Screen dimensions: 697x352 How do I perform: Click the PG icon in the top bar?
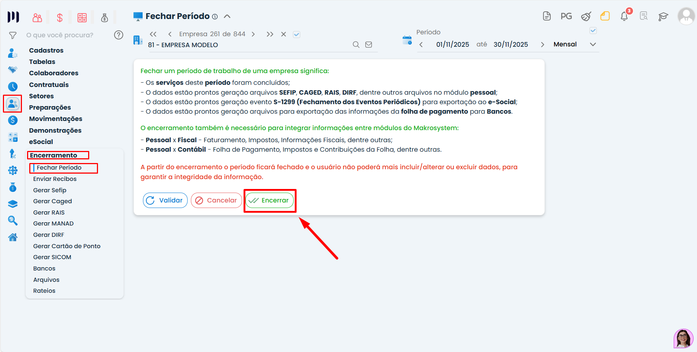point(566,16)
